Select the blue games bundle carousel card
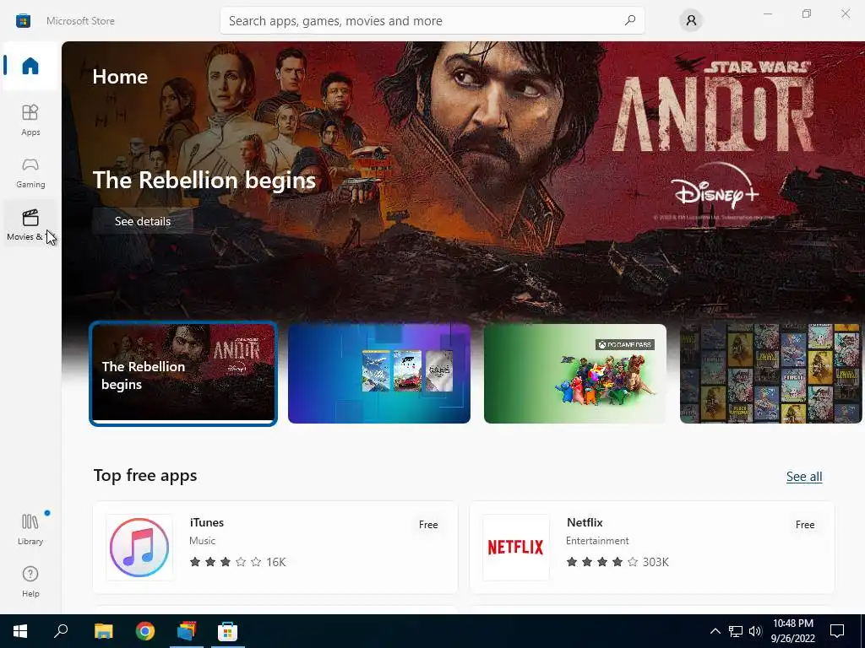Screen dimensions: 865x648 tap(379, 374)
